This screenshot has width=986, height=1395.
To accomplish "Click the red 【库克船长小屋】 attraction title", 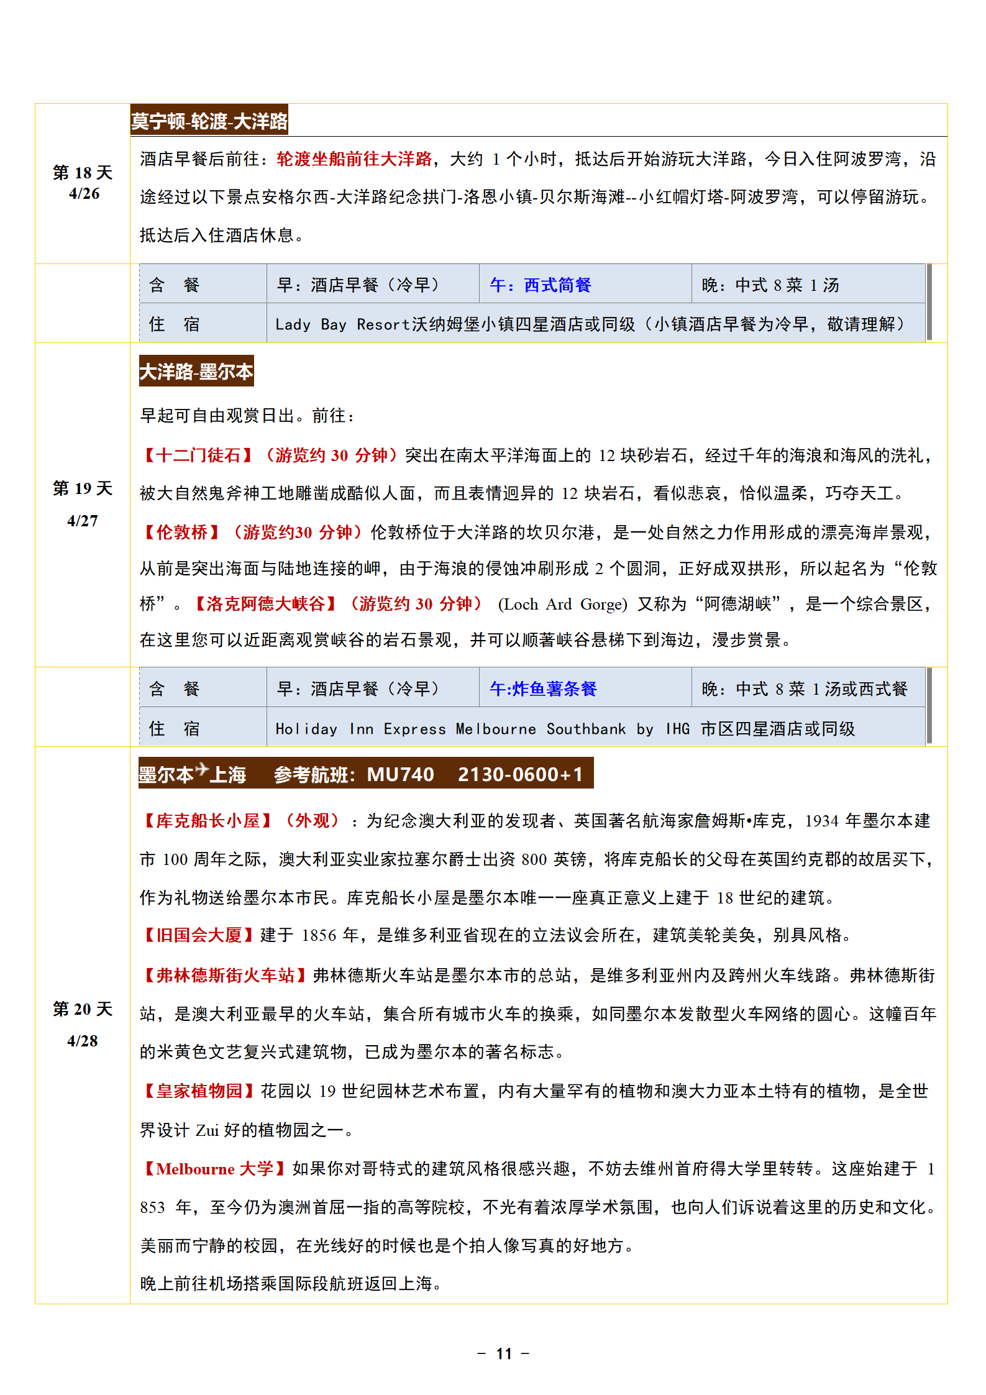I will [x=208, y=821].
